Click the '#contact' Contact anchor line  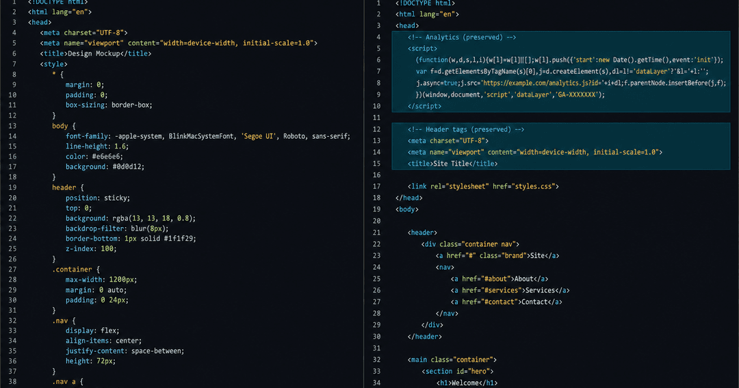coord(506,302)
